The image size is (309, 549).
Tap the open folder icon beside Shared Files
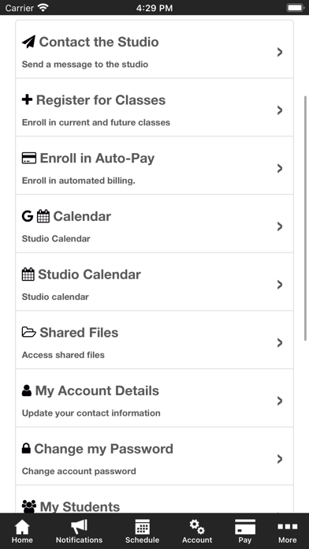[29, 332]
